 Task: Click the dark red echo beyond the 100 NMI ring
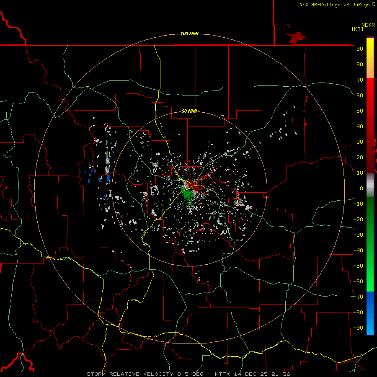pyautogui.click(x=297, y=37)
